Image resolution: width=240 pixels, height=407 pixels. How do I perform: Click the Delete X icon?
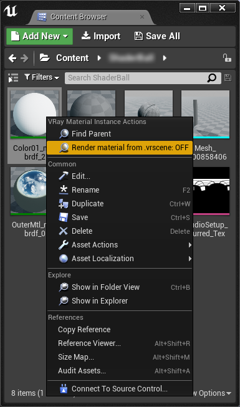tap(64, 231)
